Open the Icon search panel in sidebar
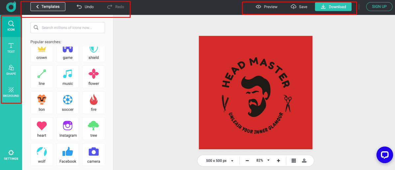The image size is (395, 170). (x=11, y=26)
